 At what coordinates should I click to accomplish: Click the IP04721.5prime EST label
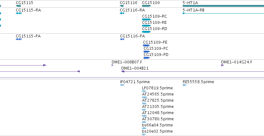pyautogui.click(x=135, y=82)
